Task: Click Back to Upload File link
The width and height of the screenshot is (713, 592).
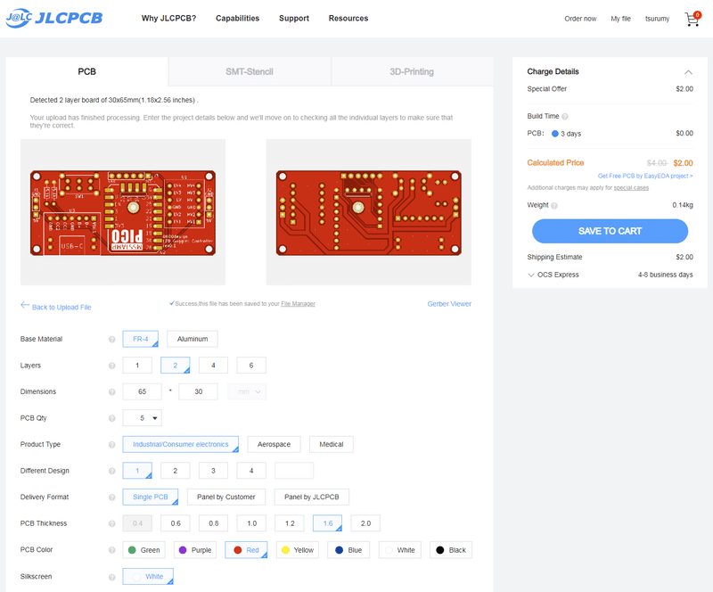Action: (61, 308)
